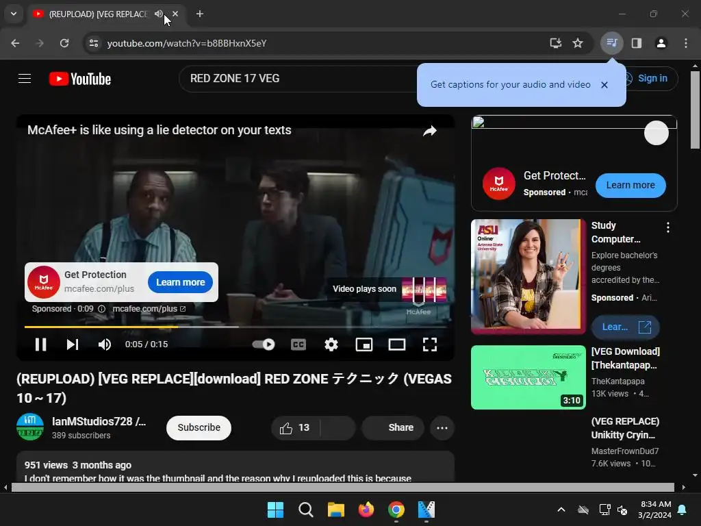
Task: Open Chrome profile icon
Action: coord(661,43)
